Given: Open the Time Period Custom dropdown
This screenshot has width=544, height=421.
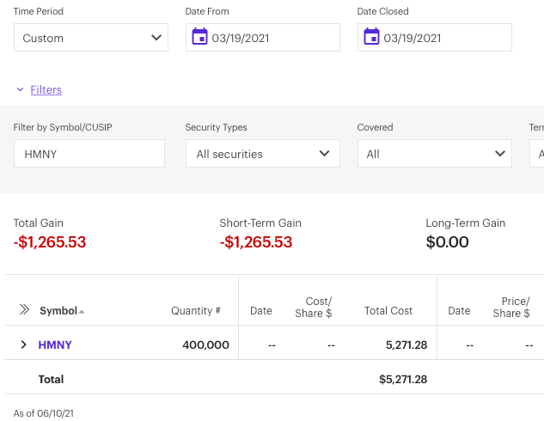Looking at the screenshot, I should pos(91,38).
